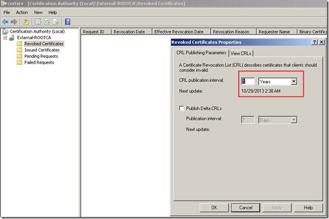Switch to the View CRLs tab
Viewport: 329px width, 219px height.
(x=241, y=53)
